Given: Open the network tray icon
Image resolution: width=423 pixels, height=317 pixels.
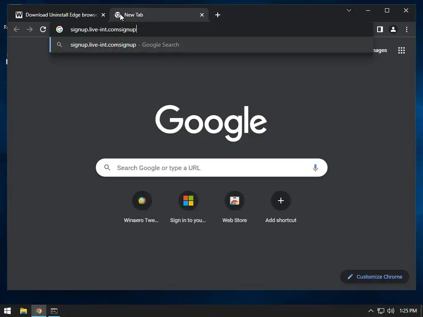Looking at the screenshot, I should tap(380, 311).
